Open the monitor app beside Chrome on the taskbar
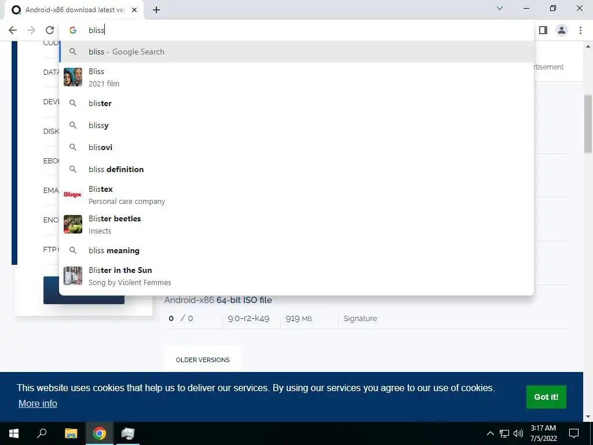593x445 pixels. point(128,433)
